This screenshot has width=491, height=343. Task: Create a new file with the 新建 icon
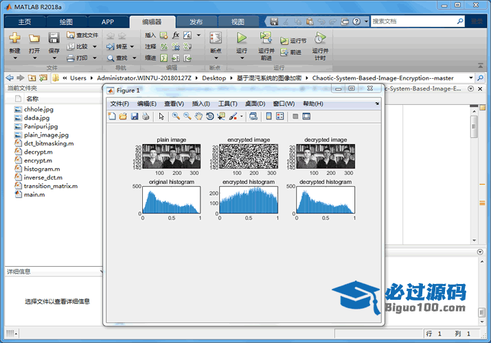click(x=14, y=38)
